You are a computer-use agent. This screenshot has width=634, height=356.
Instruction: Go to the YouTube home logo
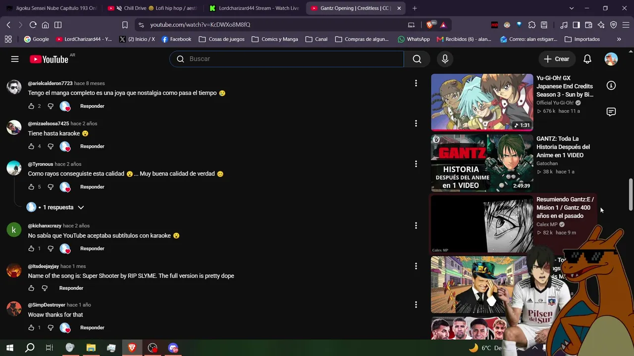(x=49, y=59)
